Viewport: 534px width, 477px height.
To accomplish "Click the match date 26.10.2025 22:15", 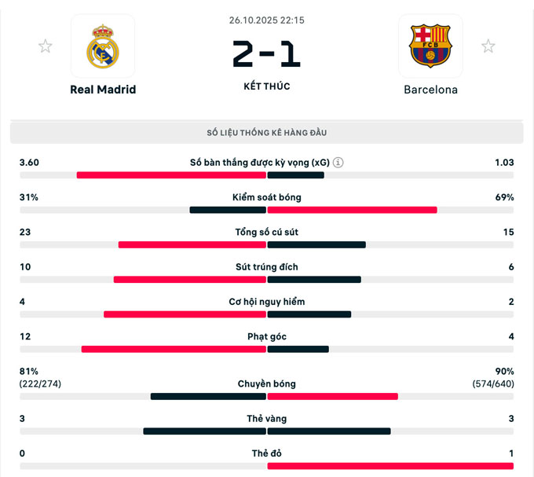I will 267,20.
